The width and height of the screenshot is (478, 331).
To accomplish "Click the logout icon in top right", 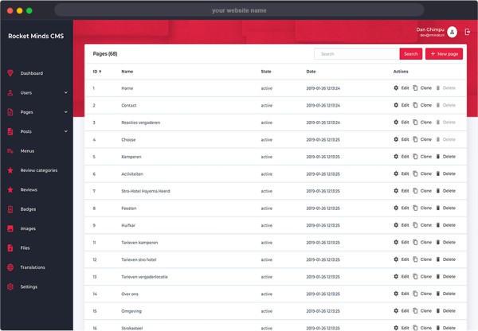I will tap(468, 32).
